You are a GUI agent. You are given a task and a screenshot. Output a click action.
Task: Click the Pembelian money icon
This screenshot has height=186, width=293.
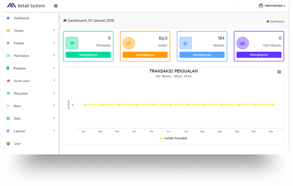tap(8, 55)
